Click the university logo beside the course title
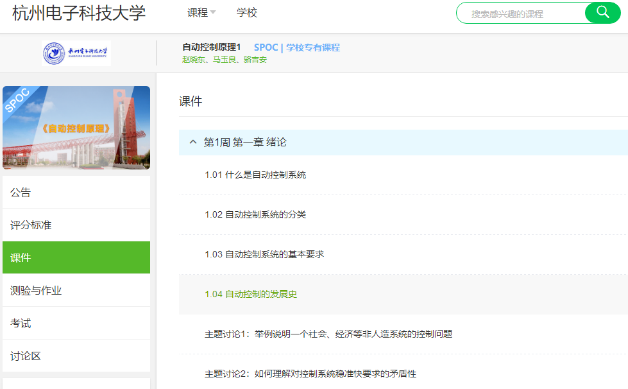The height and width of the screenshot is (389, 628). click(x=76, y=53)
